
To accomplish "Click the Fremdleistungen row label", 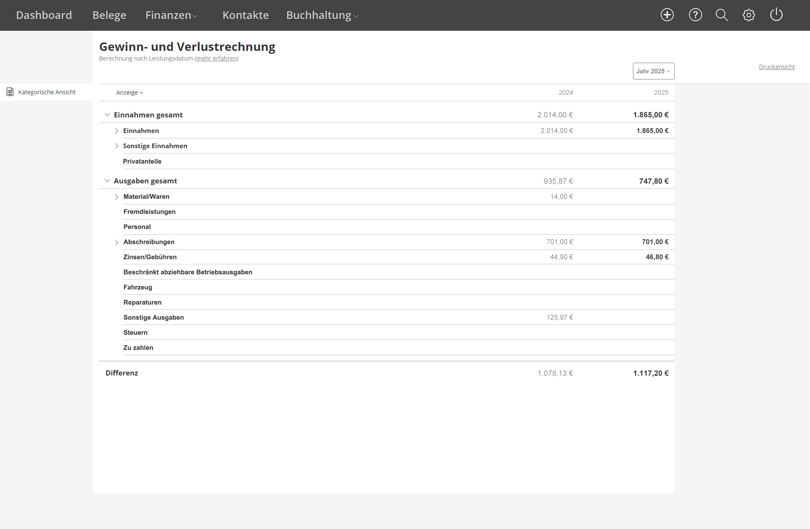I will (x=149, y=212).
